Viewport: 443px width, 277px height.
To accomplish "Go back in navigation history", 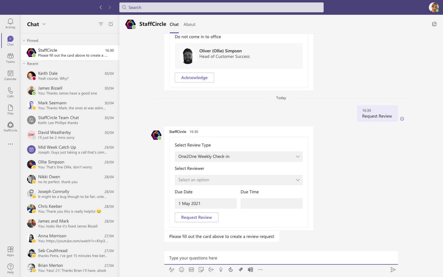I will [x=101, y=7].
